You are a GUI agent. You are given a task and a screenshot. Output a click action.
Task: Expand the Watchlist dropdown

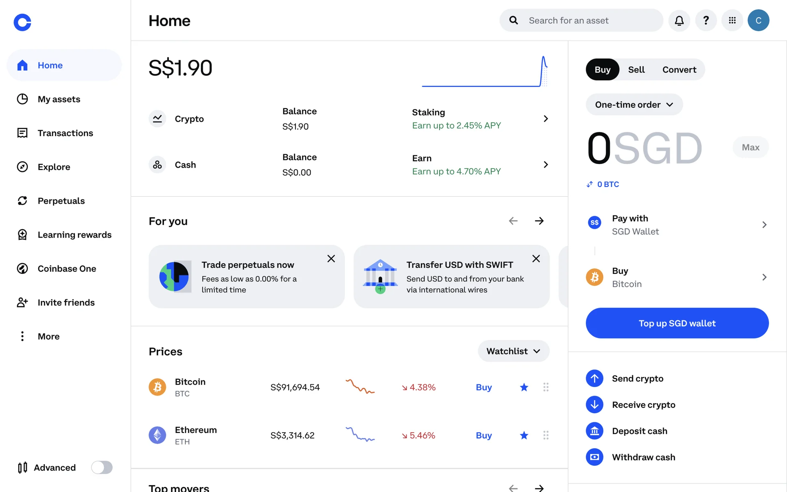(x=513, y=351)
